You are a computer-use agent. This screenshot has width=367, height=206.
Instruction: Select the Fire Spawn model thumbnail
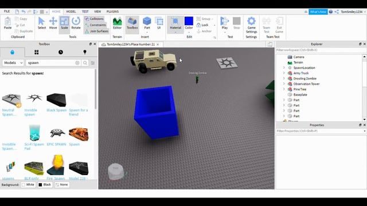point(56,165)
